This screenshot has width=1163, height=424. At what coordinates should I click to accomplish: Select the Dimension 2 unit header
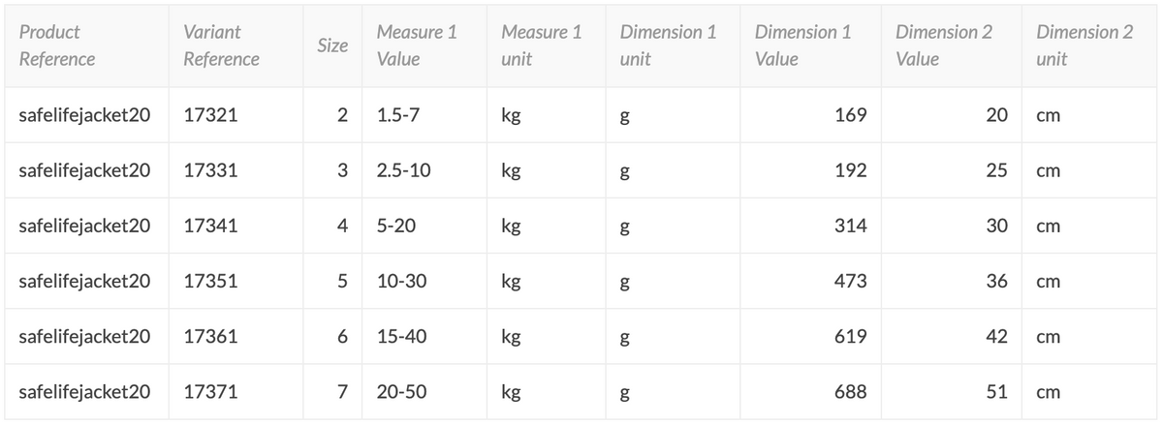1084,45
